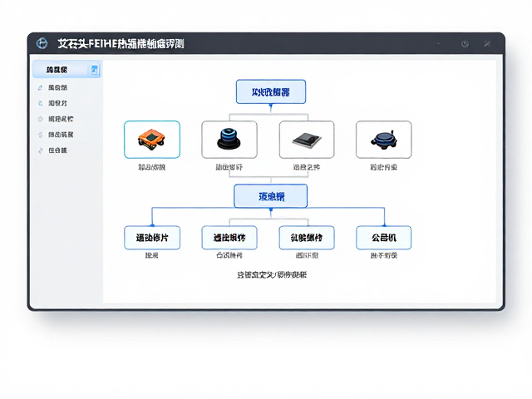Click the top blue node above device cards
The image size is (532, 399).
click(271, 91)
